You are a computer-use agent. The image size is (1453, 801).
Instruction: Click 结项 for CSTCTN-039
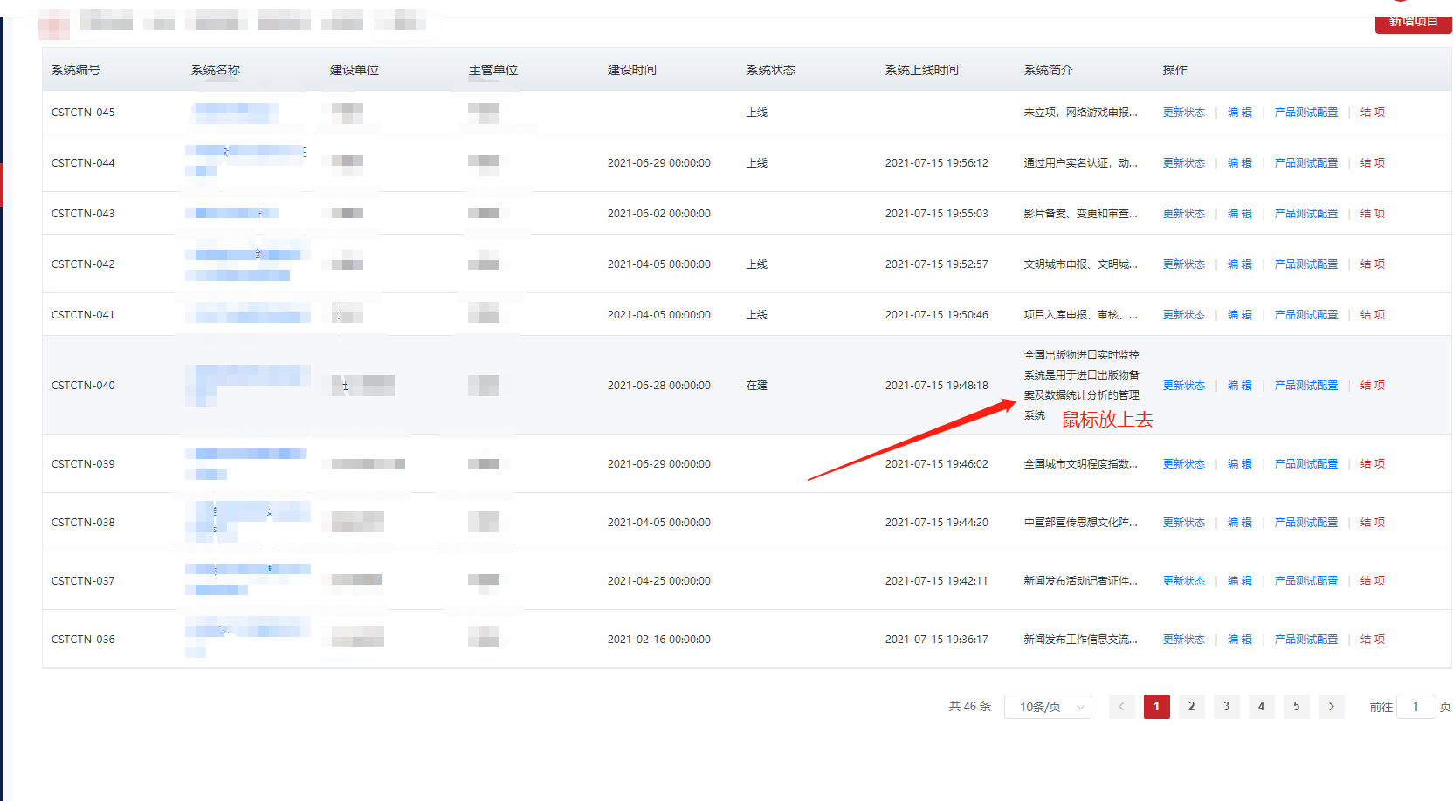[1372, 464]
